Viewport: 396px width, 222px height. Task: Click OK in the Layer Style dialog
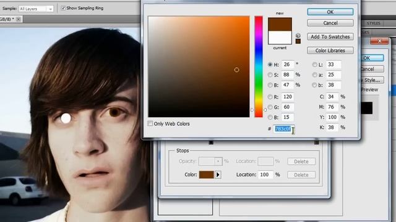[x=372, y=58]
